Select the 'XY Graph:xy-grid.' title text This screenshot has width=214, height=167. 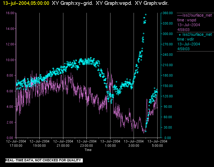click(x=72, y=3)
